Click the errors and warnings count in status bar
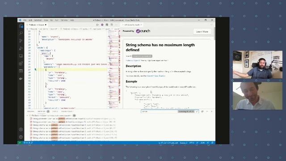This screenshot has height=161, width=286. click(x=28, y=143)
